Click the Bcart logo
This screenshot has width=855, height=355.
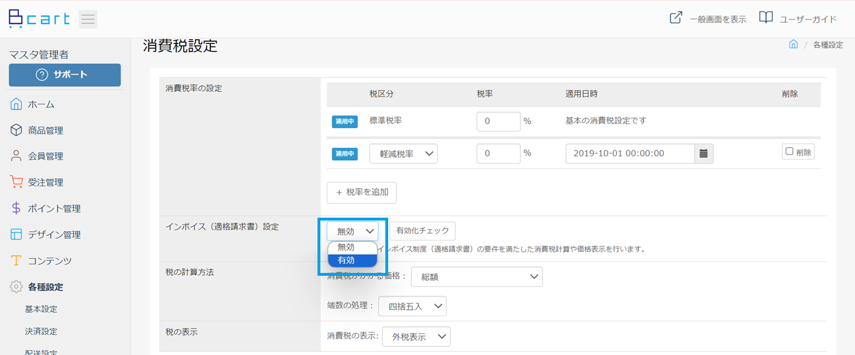coord(39,19)
